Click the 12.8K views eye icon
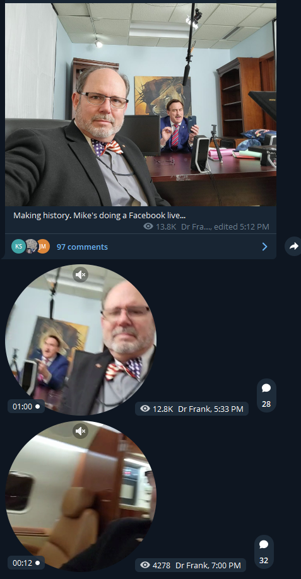The width and height of the screenshot is (301, 579). 145,409
